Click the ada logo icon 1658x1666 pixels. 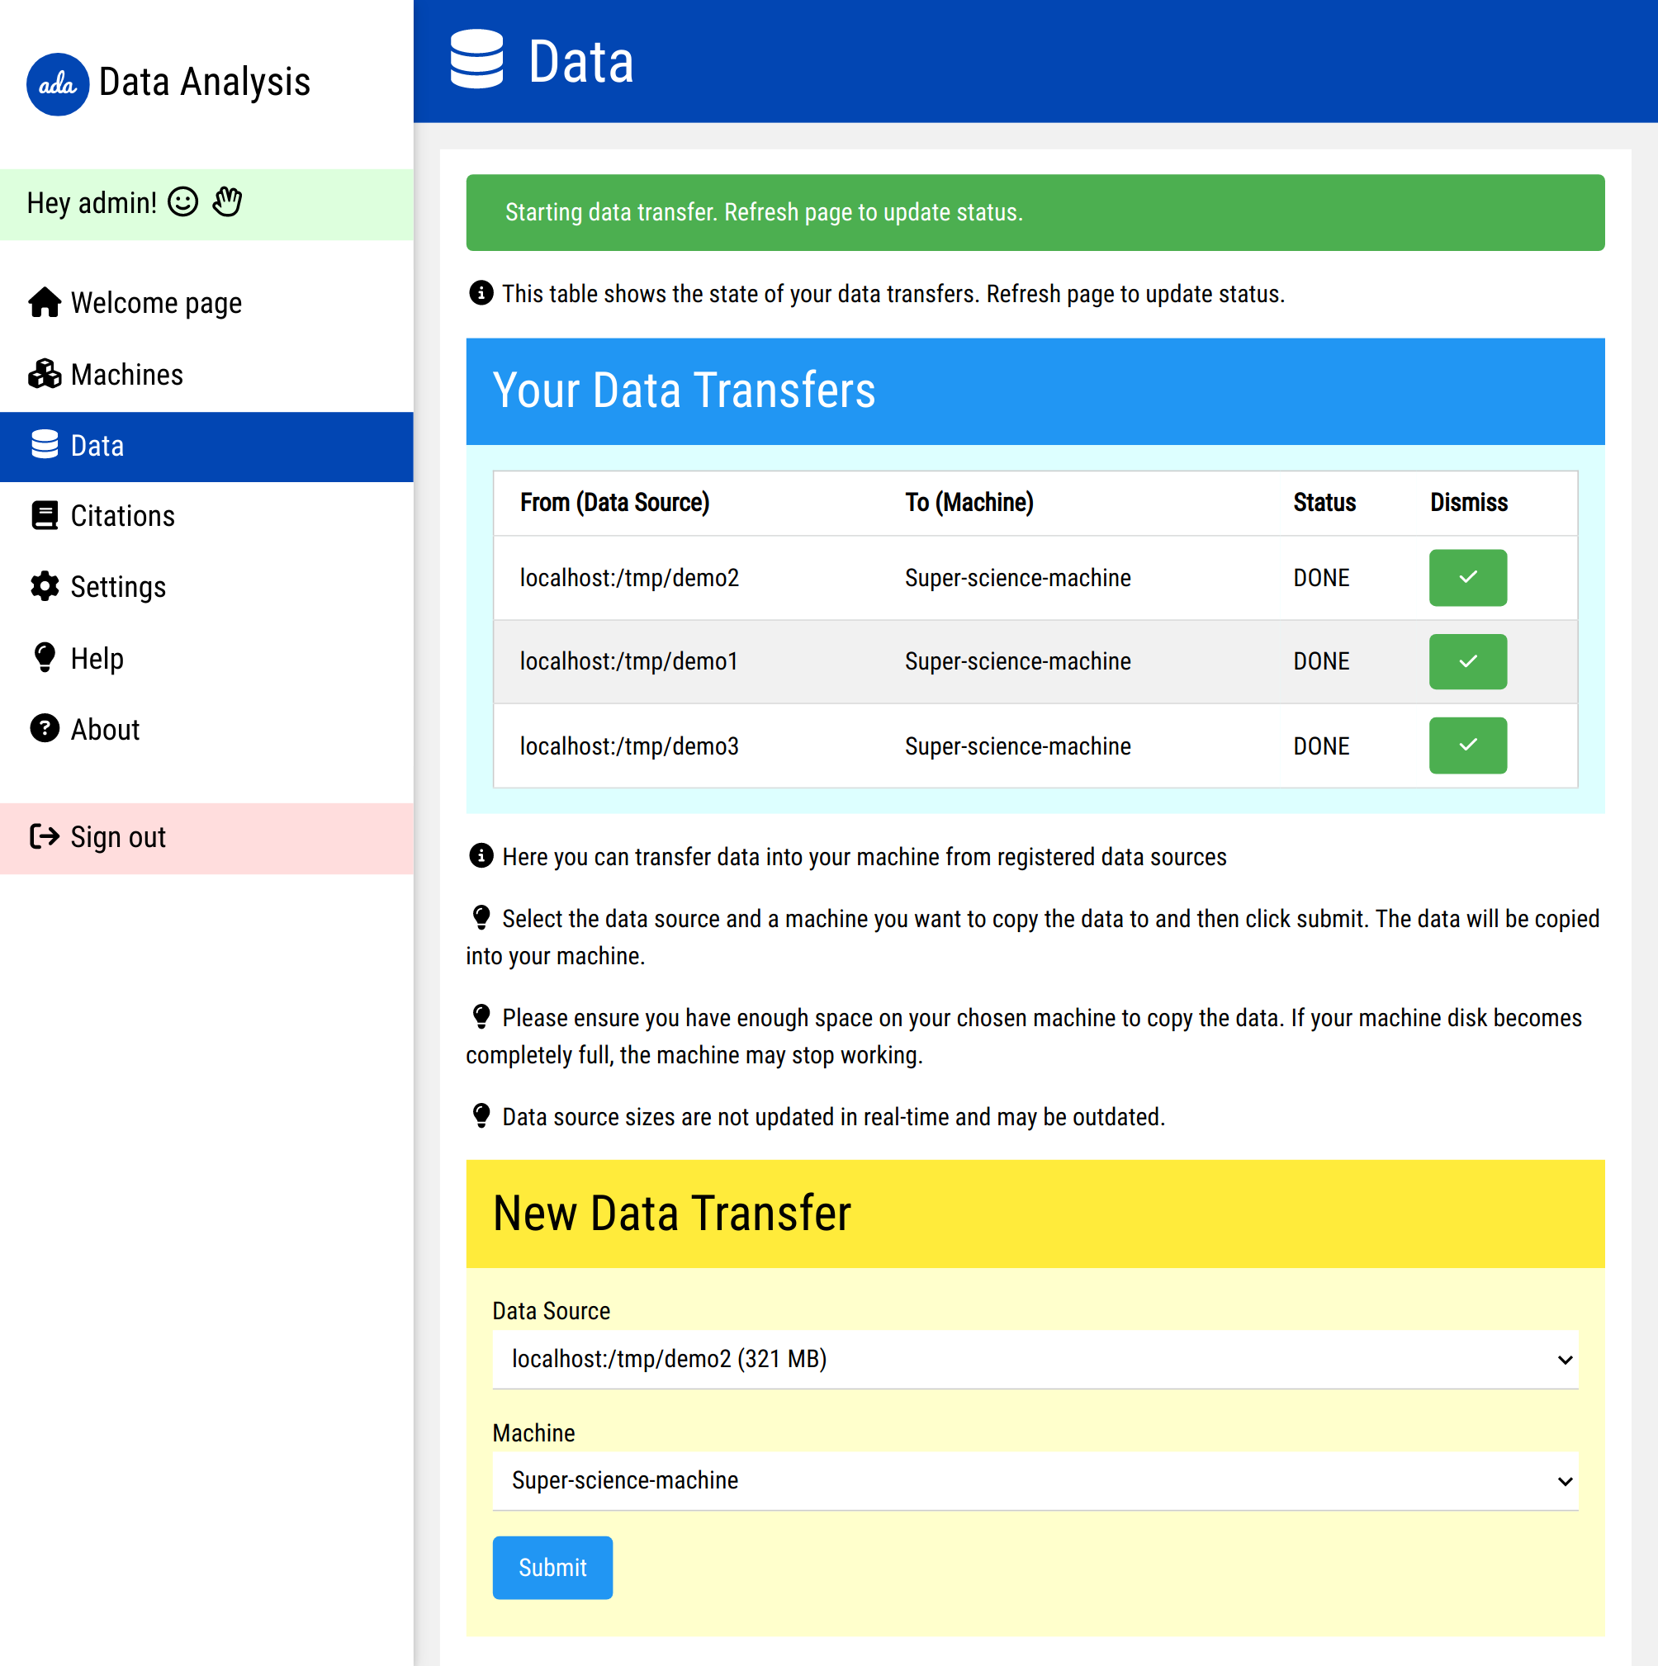58,84
